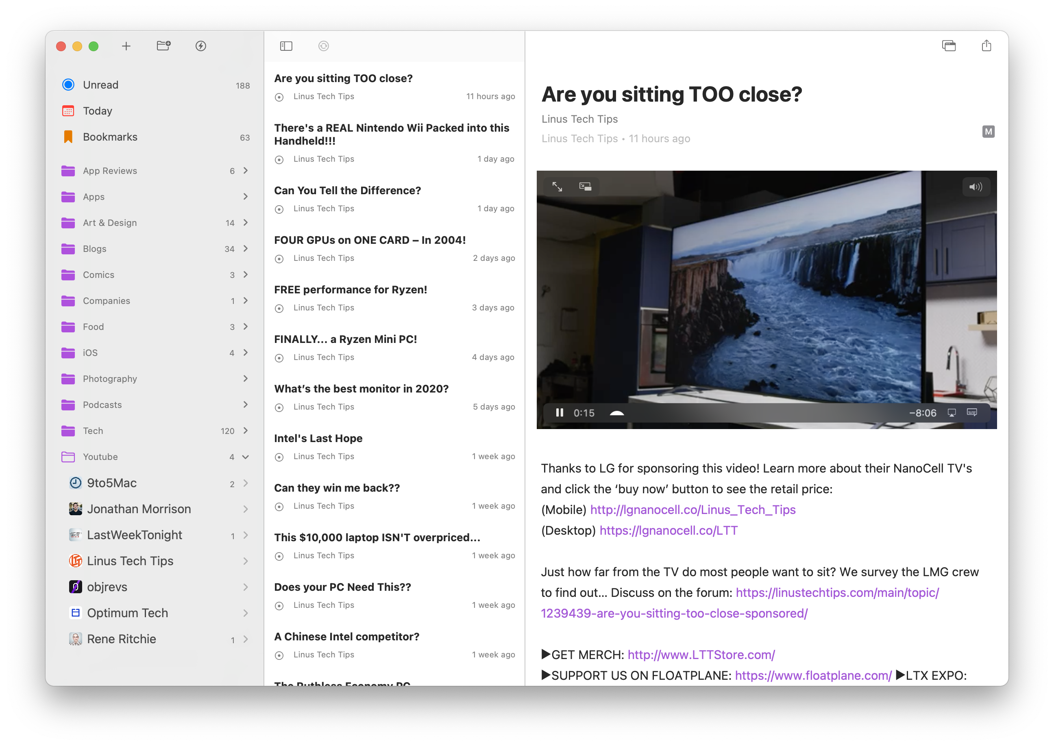Open the LastWeekTonight feed
The image size is (1054, 746).
point(155,535)
